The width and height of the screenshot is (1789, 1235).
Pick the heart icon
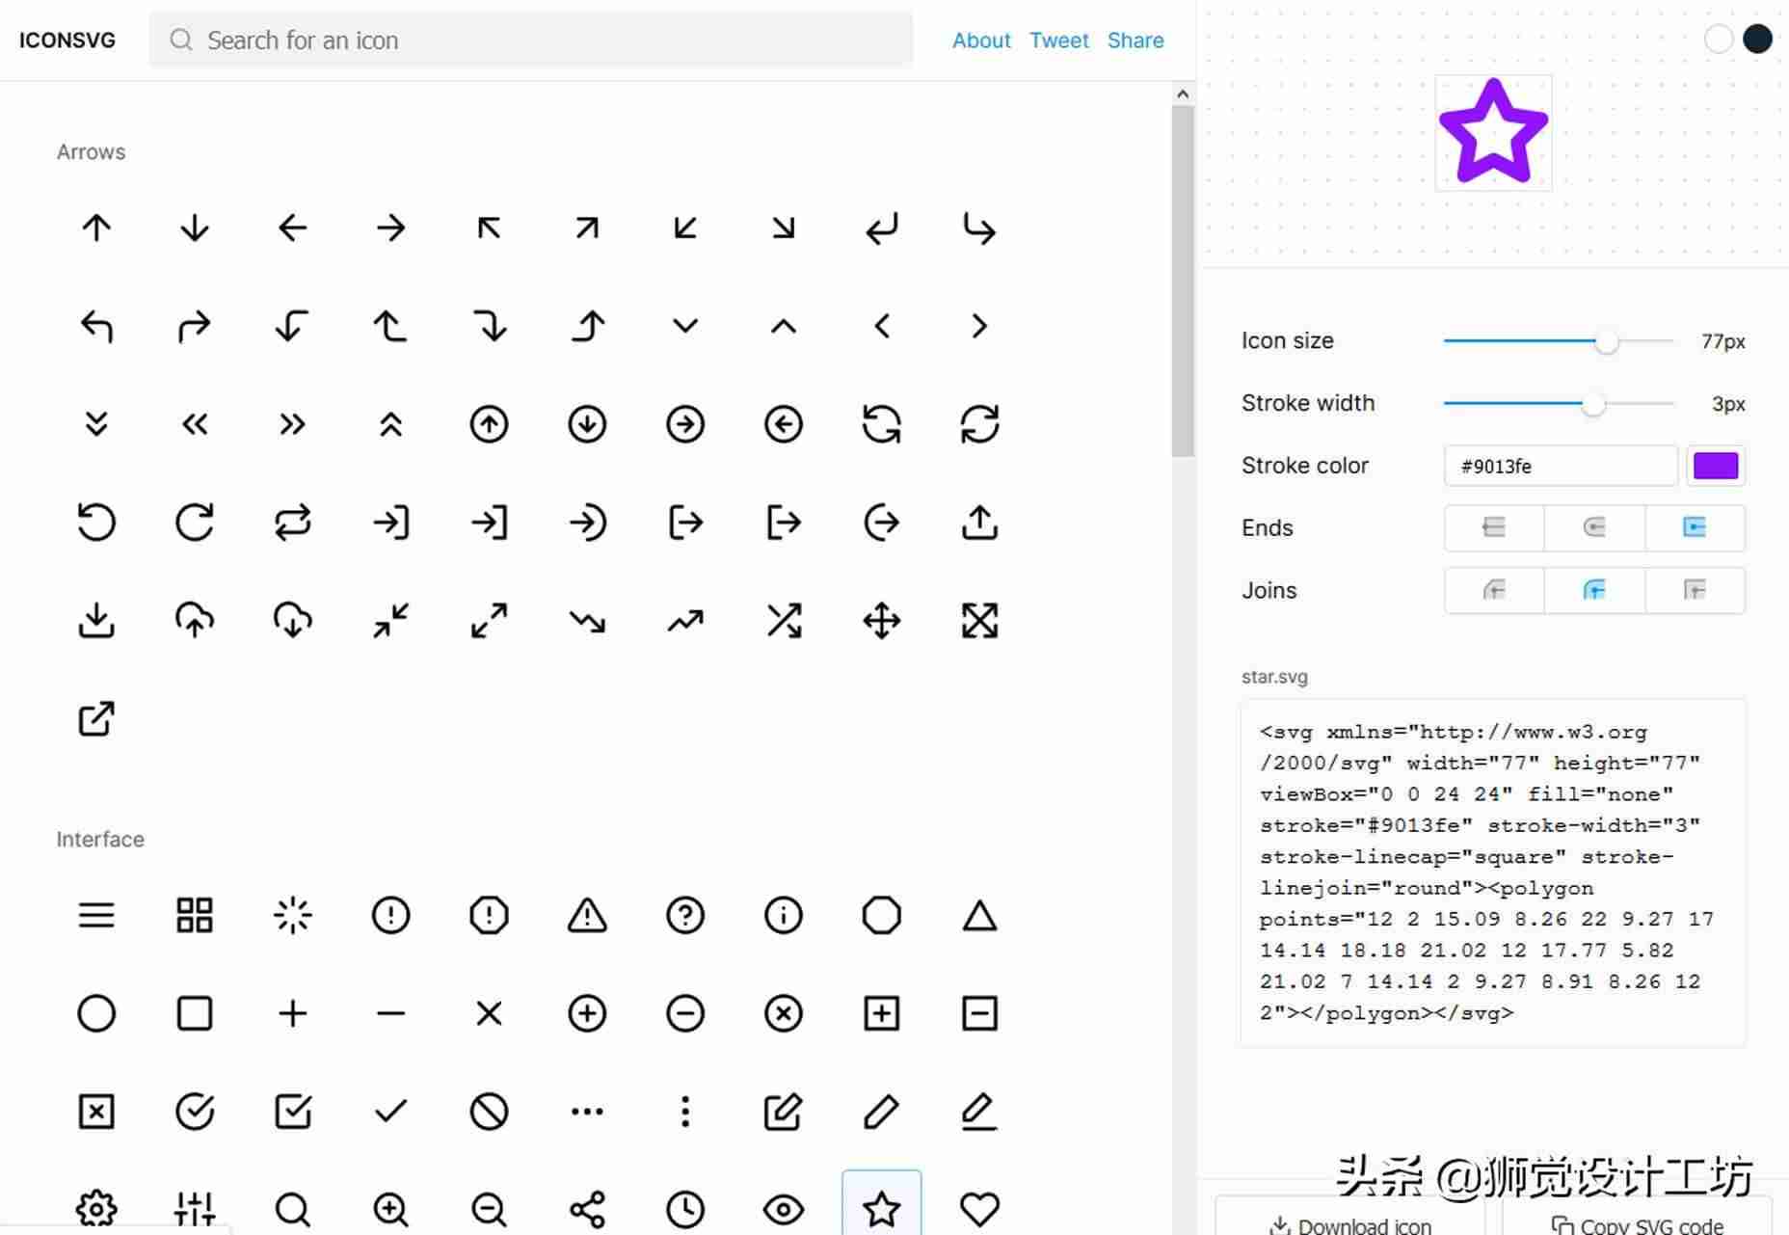[979, 1209]
